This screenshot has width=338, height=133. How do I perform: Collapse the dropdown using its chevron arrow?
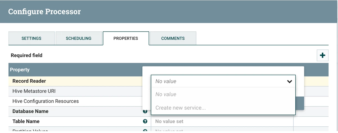tap(290, 81)
